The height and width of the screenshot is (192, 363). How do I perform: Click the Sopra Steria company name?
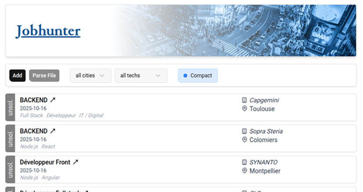pos(266,131)
